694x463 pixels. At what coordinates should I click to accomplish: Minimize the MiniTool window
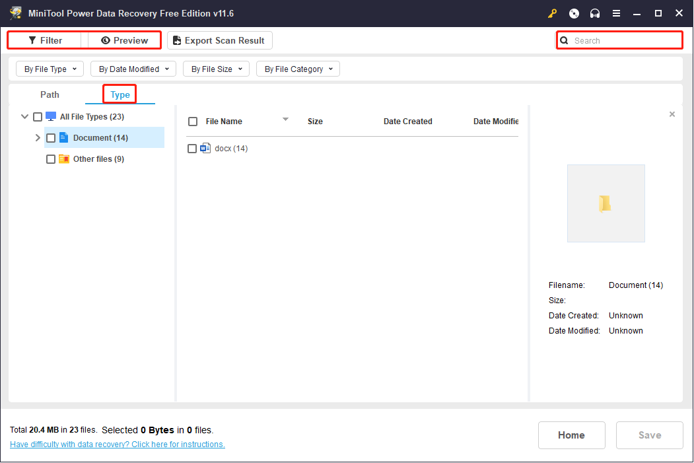point(637,13)
